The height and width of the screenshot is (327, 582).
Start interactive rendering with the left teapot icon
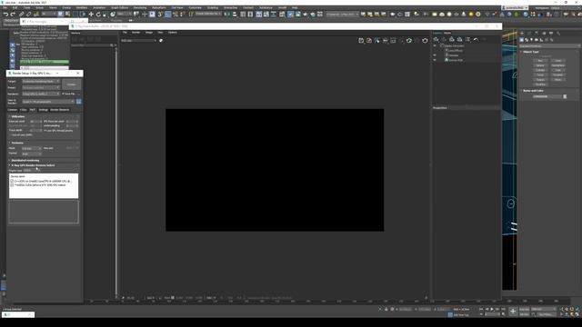point(409,40)
